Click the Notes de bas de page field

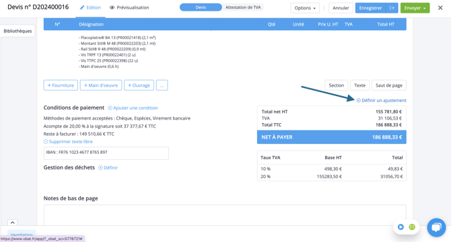coord(225,214)
